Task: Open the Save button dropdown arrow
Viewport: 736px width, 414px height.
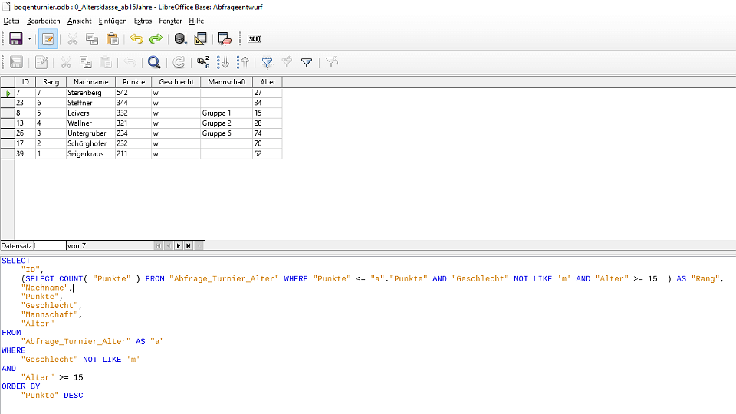Action: click(30, 38)
